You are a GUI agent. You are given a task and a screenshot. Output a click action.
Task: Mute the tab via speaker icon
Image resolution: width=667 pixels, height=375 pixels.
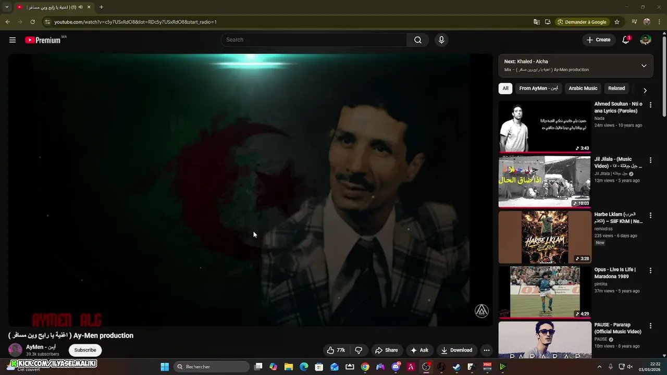click(80, 7)
